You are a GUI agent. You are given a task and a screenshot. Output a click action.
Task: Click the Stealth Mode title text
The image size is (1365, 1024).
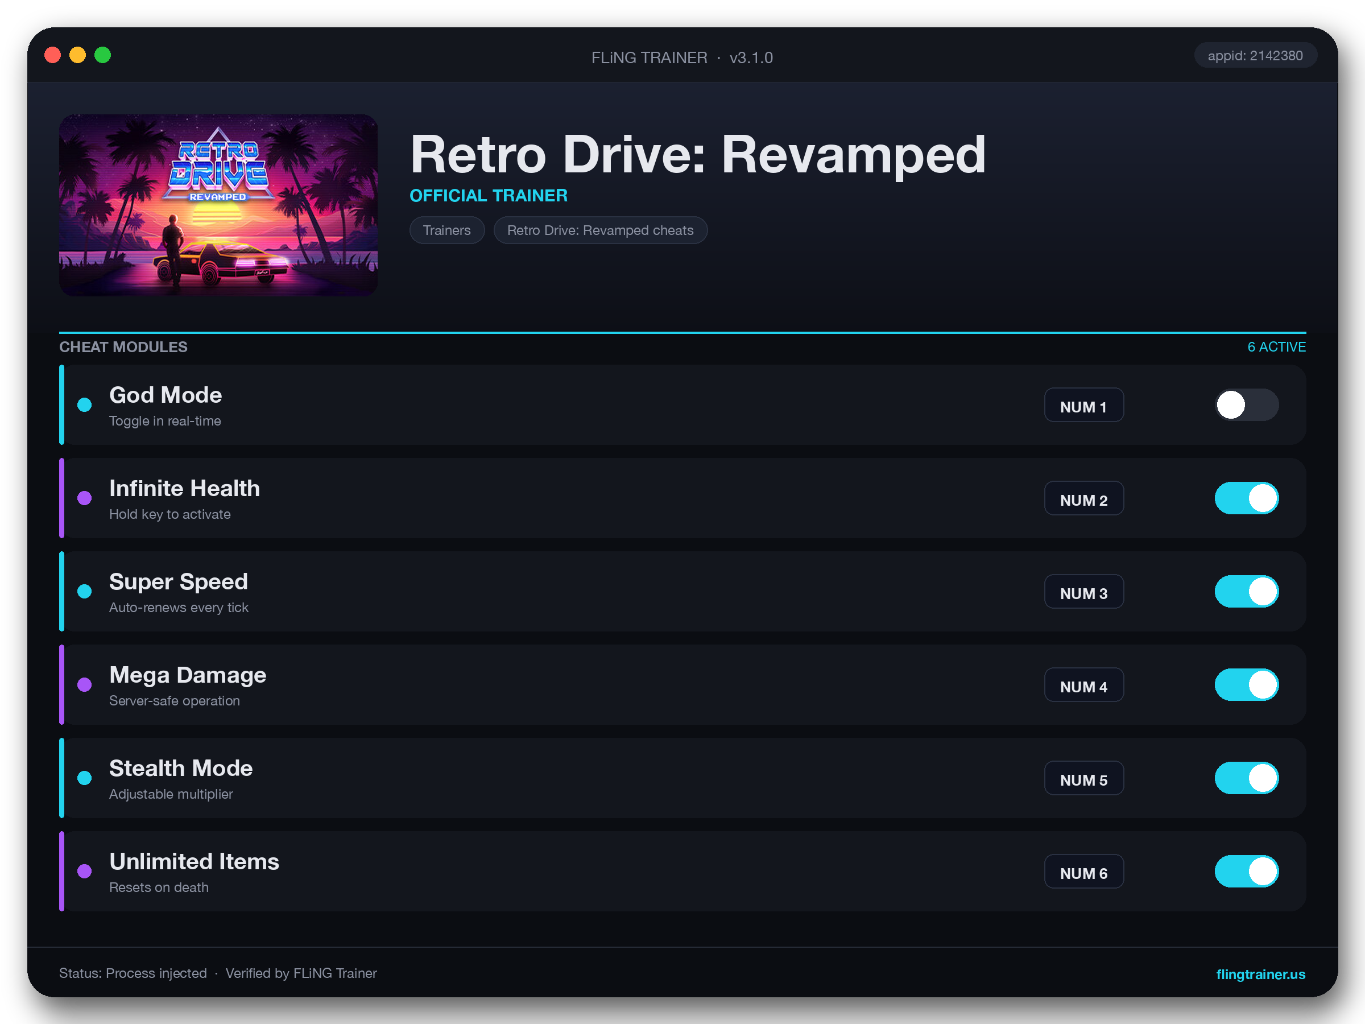[181, 768]
